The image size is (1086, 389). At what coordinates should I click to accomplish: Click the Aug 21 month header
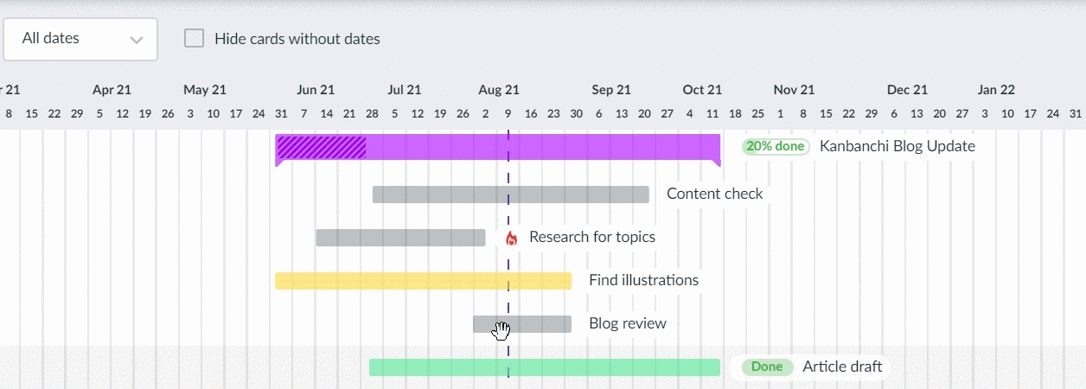pyautogui.click(x=499, y=90)
